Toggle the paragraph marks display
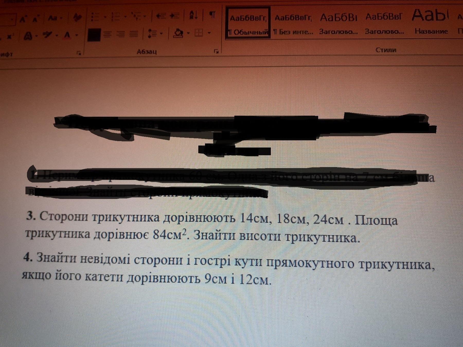The width and height of the screenshot is (463, 347). 212,15
